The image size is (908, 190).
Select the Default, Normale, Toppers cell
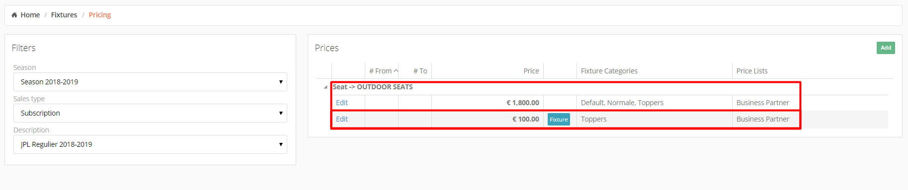[x=622, y=103]
